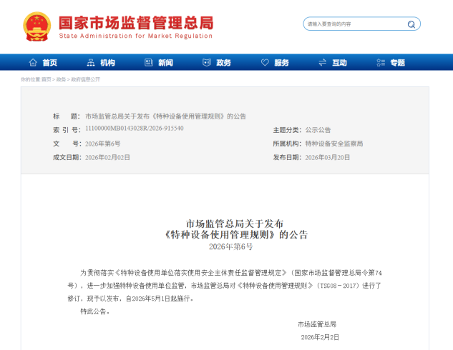
Task: Click the 国家市场监督管理总局 site title
Action: [x=136, y=23]
